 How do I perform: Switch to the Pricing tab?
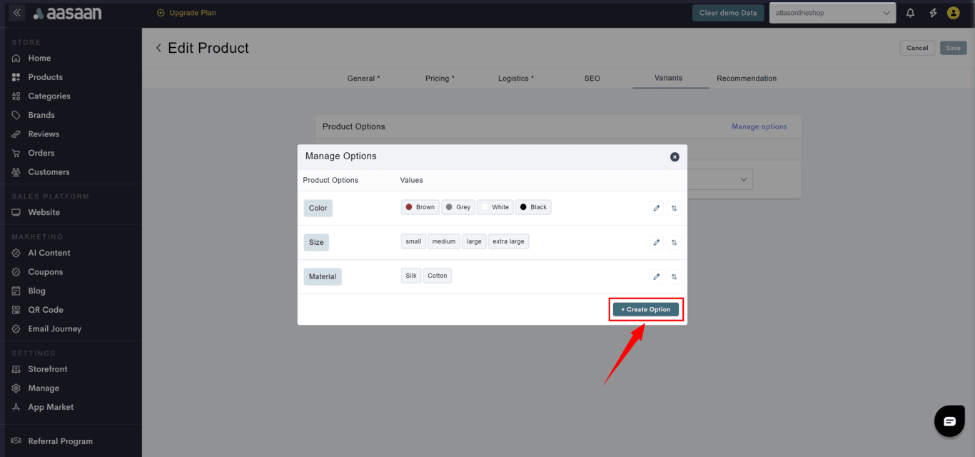[x=440, y=79]
